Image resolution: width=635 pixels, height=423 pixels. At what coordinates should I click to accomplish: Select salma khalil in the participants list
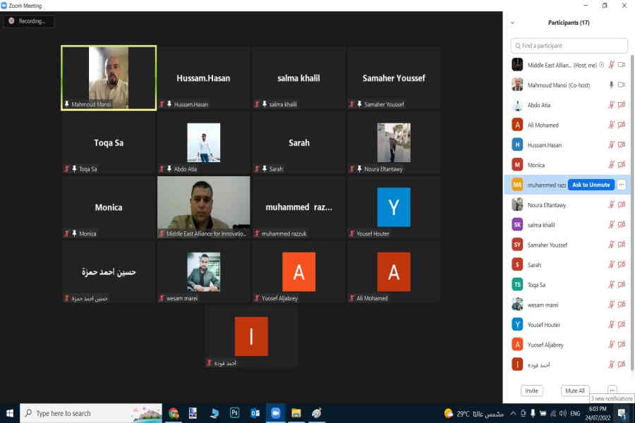tap(541, 225)
